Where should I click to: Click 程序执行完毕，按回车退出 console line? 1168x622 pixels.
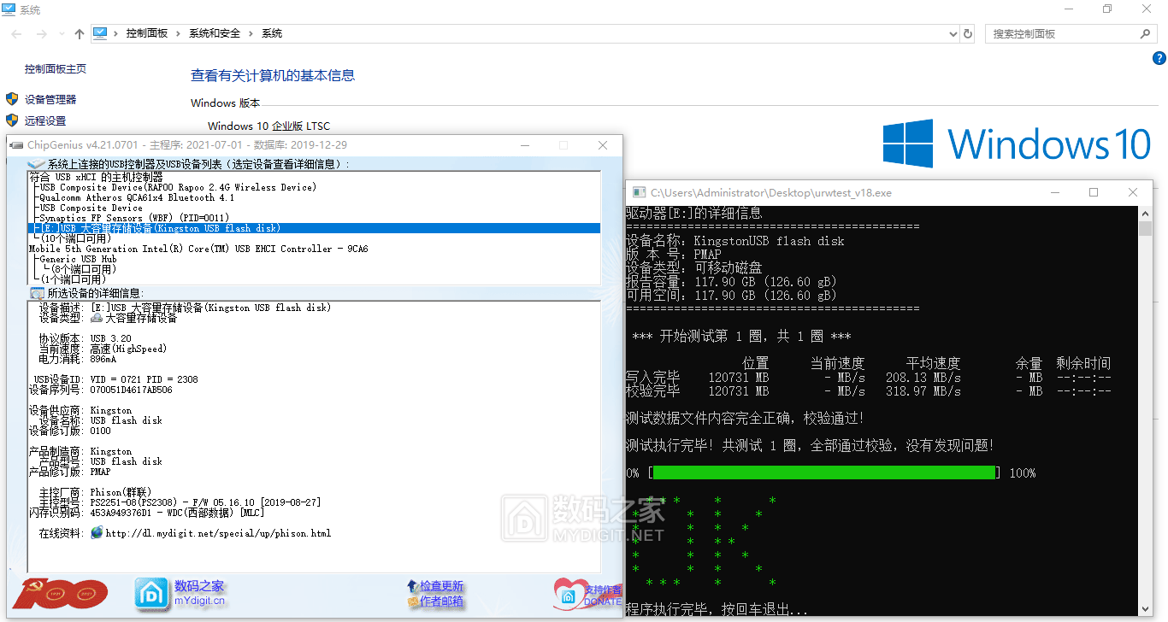pos(717,610)
